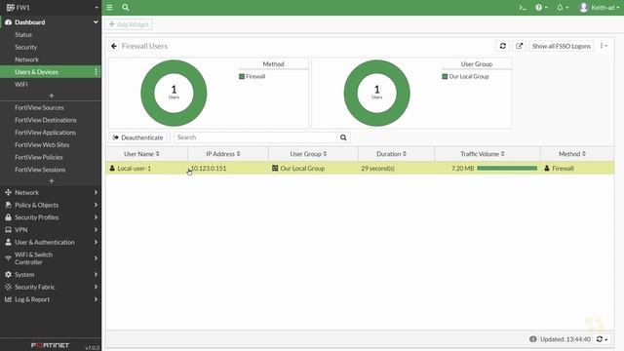Open FortiView Sources
Image resolution: width=624 pixels, height=351 pixels.
39,107
